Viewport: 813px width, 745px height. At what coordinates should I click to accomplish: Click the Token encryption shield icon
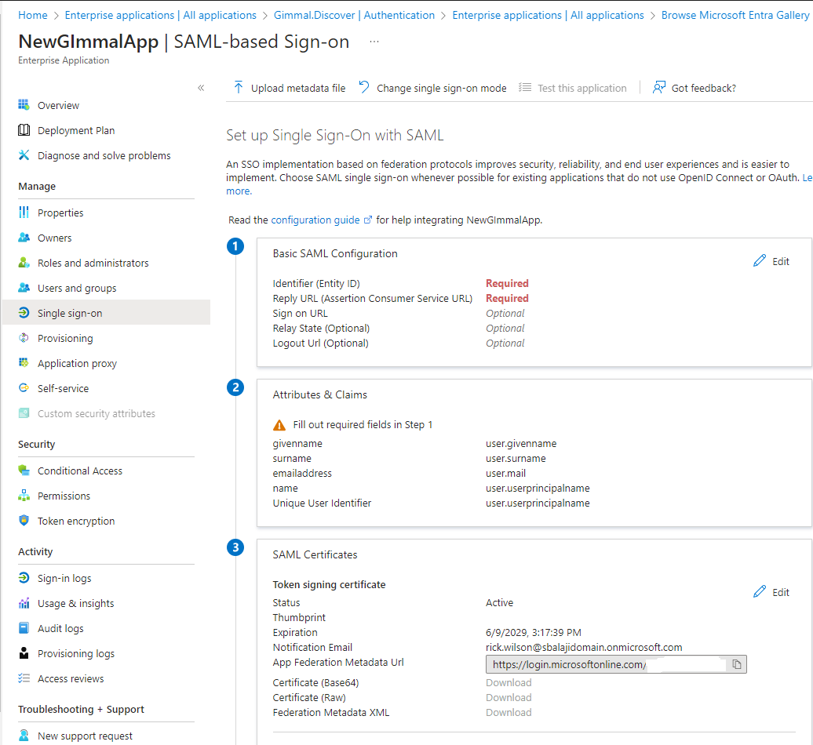(x=24, y=521)
